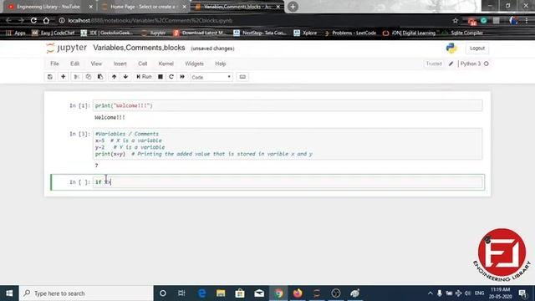The height and width of the screenshot is (301, 535).
Task: Click the taskbar search box
Action: [86, 293]
